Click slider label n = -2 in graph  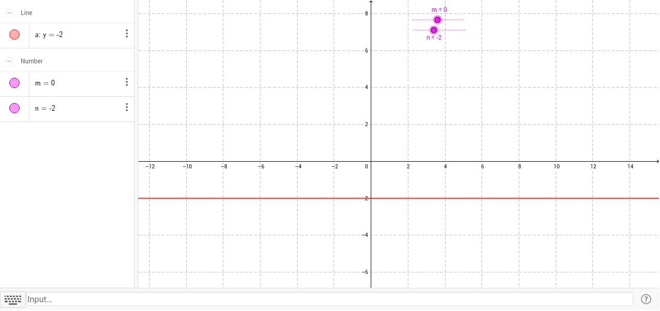coord(434,38)
